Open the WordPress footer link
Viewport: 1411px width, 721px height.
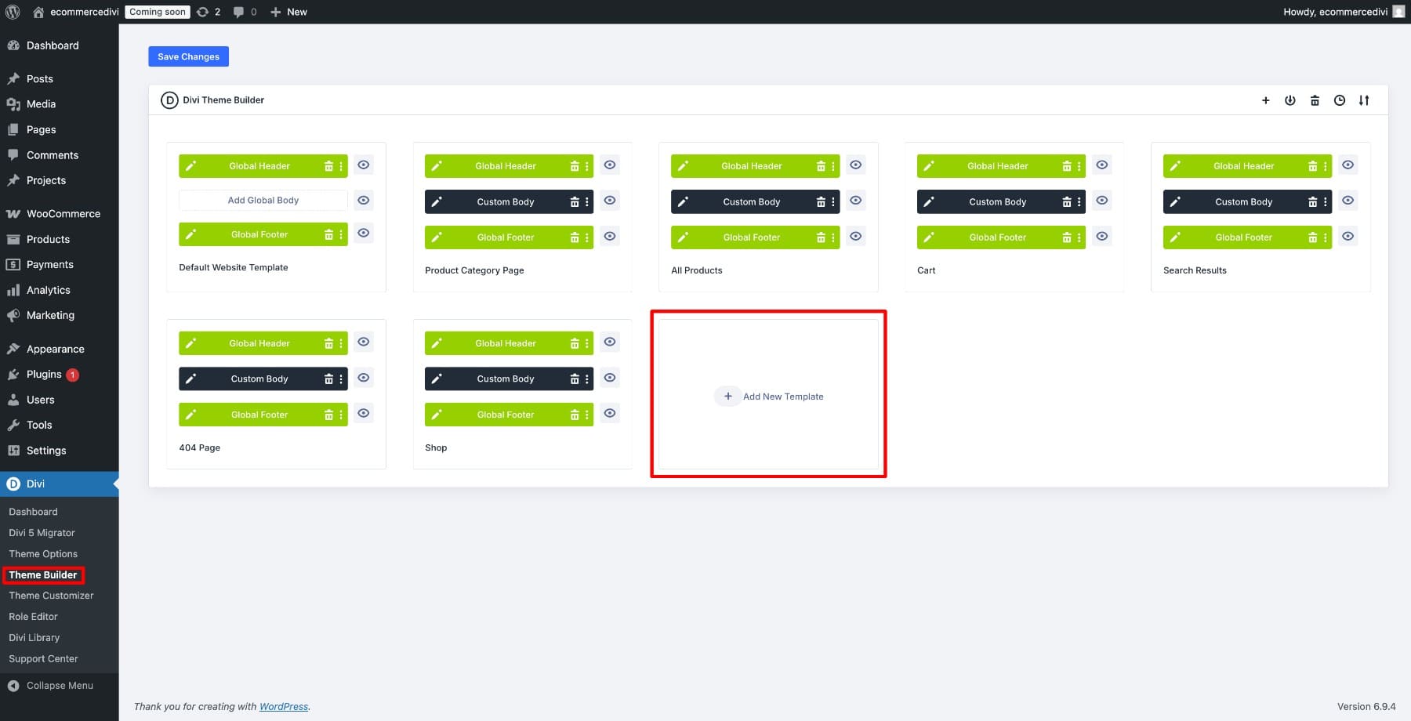coord(284,707)
